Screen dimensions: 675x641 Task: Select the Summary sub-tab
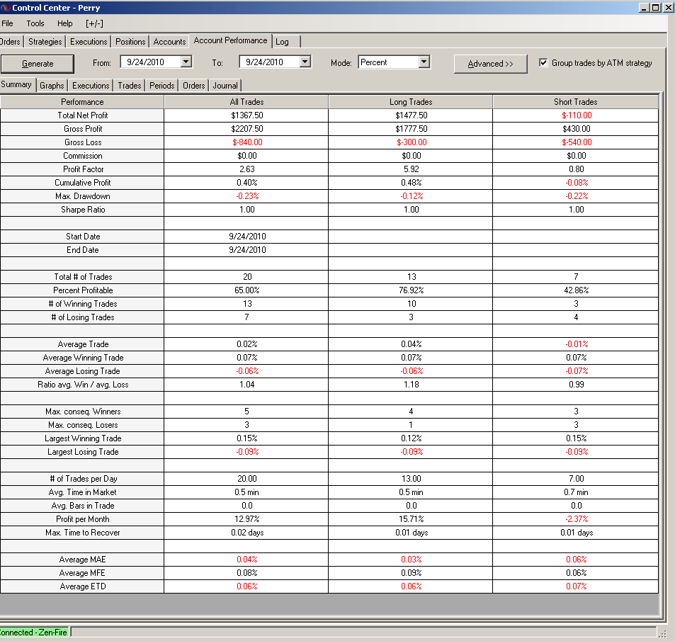pos(16,84)
